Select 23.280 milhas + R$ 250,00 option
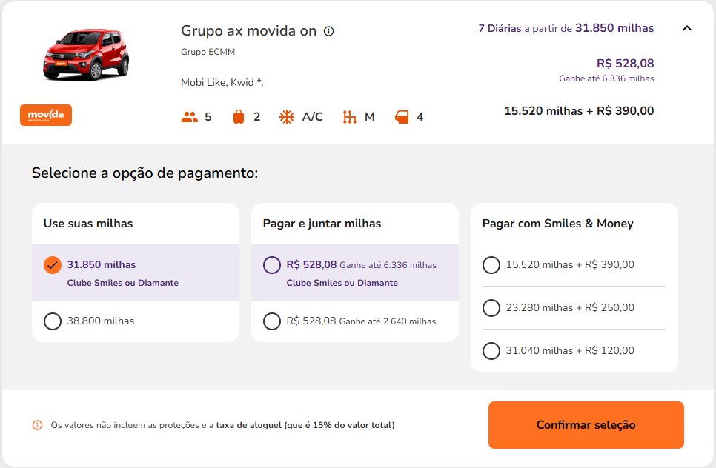 coord(491,308)
